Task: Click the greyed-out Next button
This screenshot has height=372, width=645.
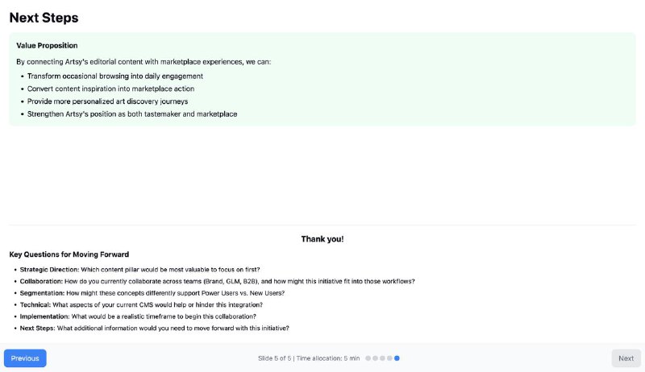Action: [x=626, y=358]
